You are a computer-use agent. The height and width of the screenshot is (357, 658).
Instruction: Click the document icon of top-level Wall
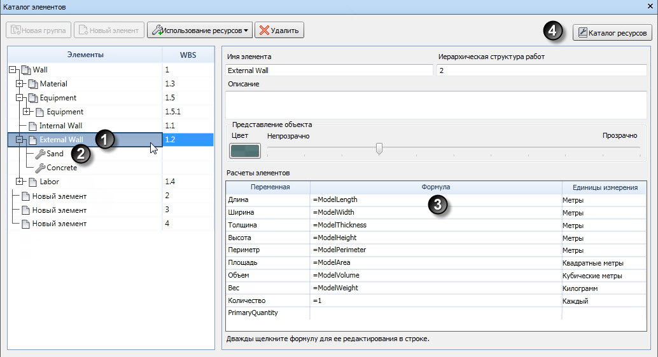pyautogui.click(x=25, y=70)
